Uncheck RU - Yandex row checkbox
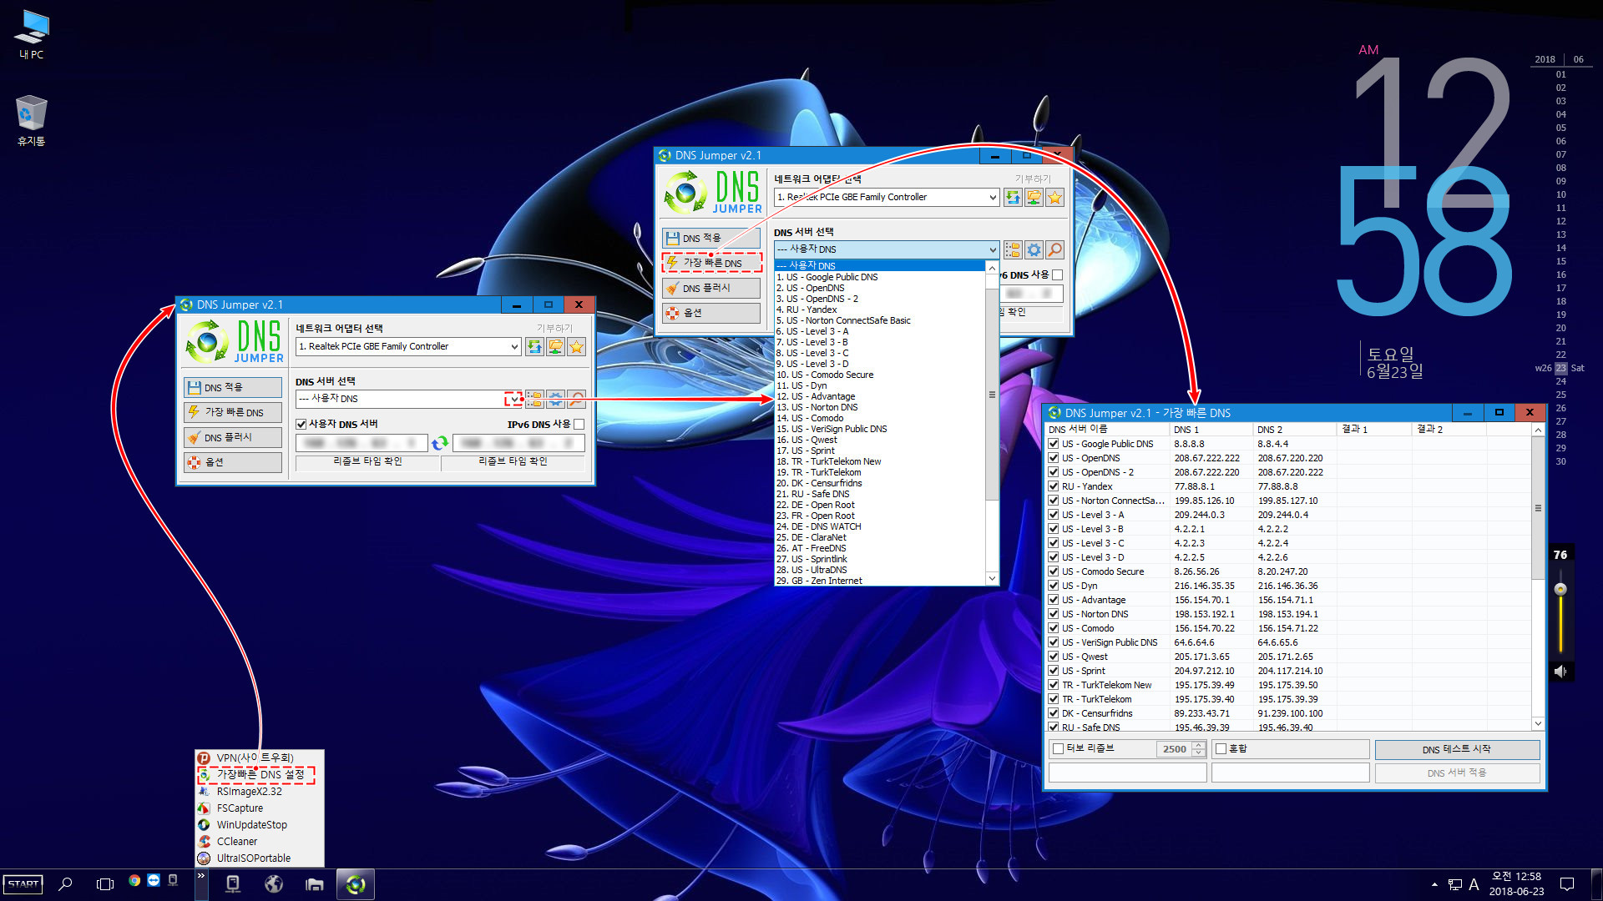 coord(1054,486)
